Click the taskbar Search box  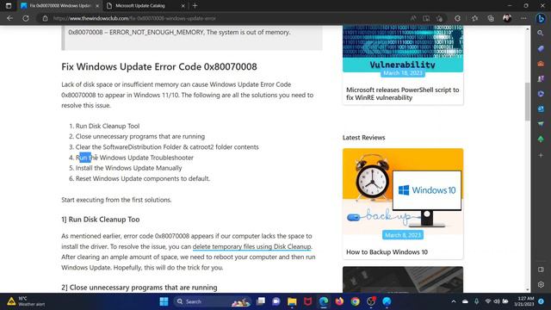213,301
